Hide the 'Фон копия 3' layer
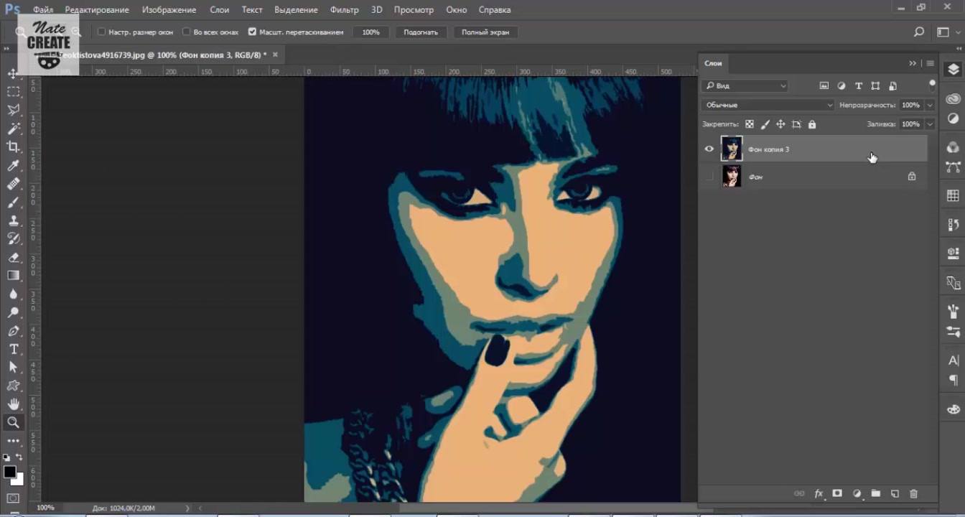Image resolution: width=965 pixels, height=517 pixels. (x=709, y=149)
